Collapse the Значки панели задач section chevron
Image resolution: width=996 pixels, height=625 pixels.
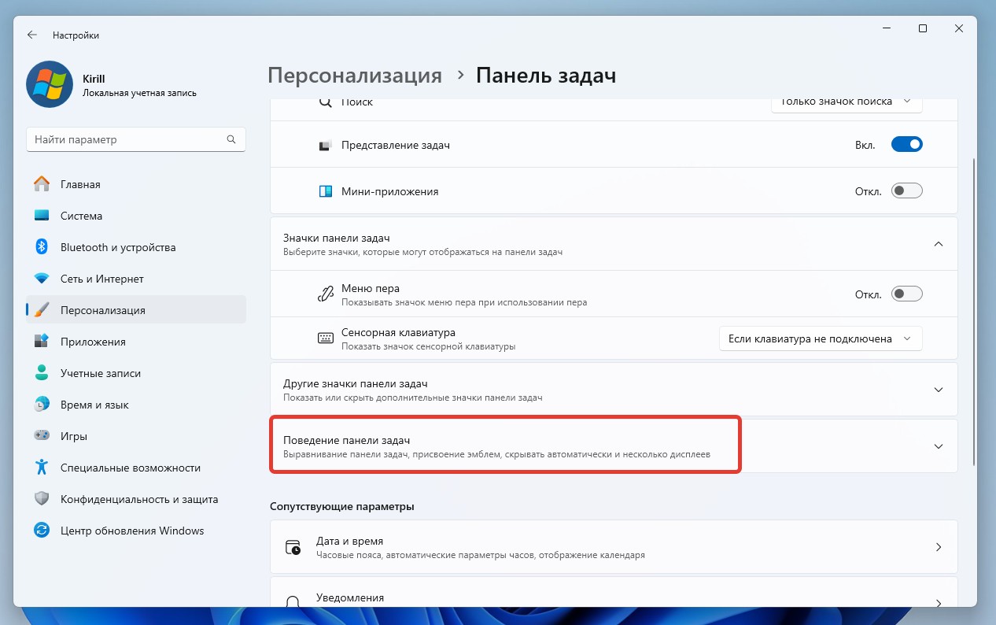[938, 244]
